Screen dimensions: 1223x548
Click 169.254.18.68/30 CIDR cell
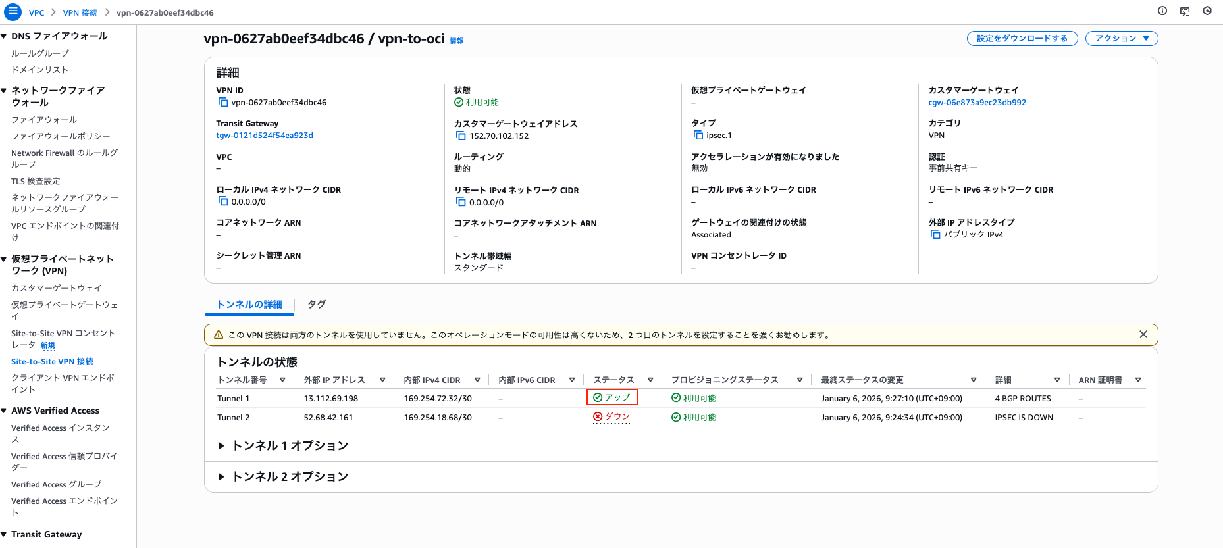(x=438, y=417)
